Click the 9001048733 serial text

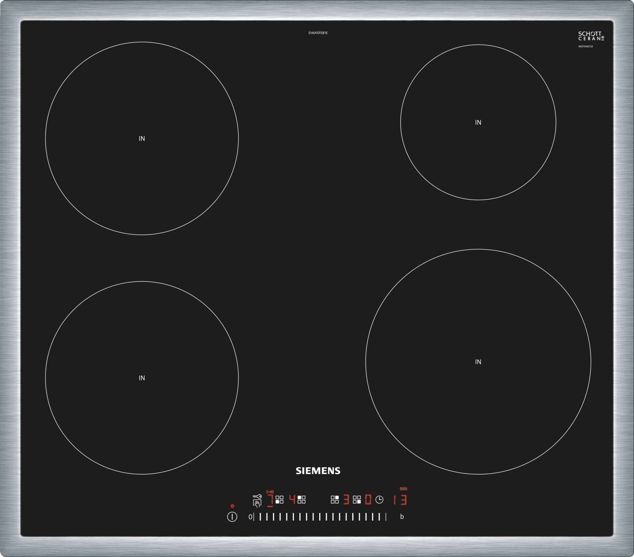click(x=585, y=47)
